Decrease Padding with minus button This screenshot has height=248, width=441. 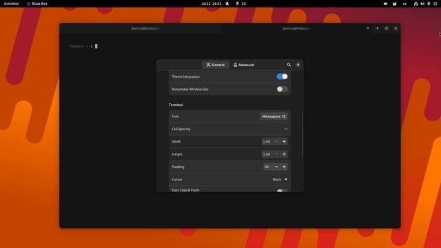pyautogui.click(x=276, y=167)
